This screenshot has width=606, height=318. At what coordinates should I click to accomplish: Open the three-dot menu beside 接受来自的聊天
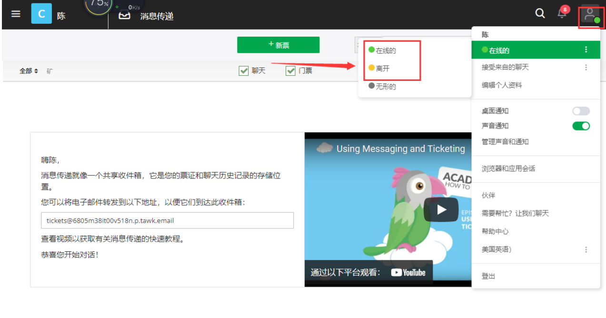[x=586, y=68]
